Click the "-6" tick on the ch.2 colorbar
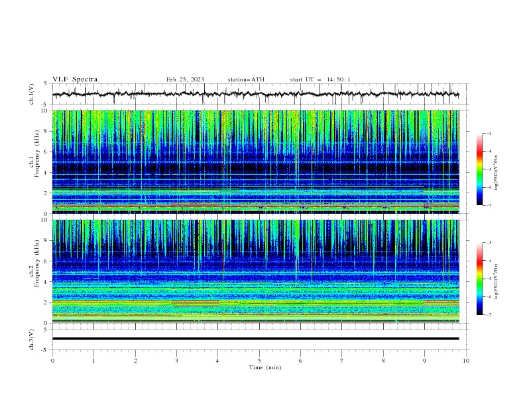This screenshot has height=405, width=525. click(489, 296)
